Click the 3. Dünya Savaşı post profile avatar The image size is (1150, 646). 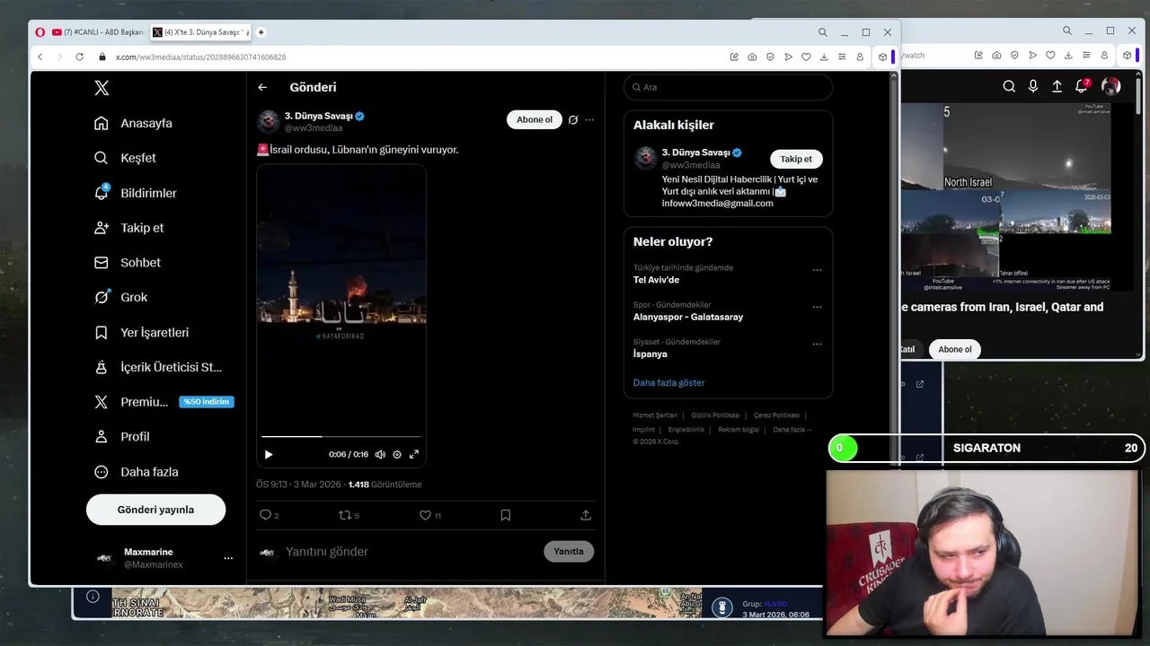click(x=269, y=120)
